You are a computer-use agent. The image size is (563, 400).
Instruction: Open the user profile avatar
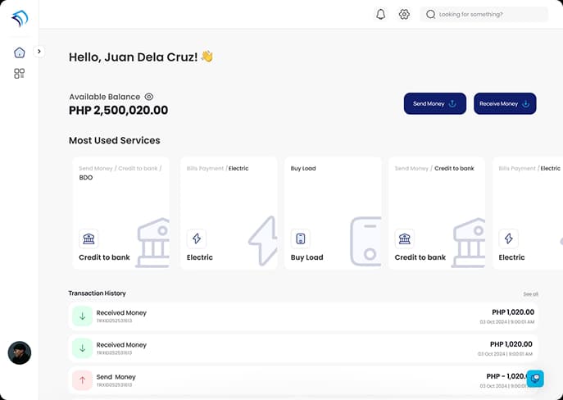(19, 352)
